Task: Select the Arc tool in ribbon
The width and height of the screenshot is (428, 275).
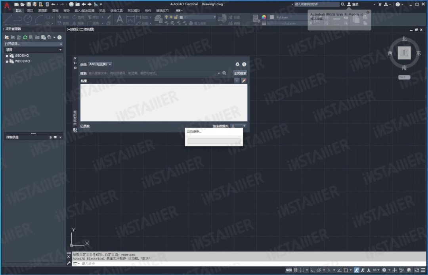Action: point(38,19)
